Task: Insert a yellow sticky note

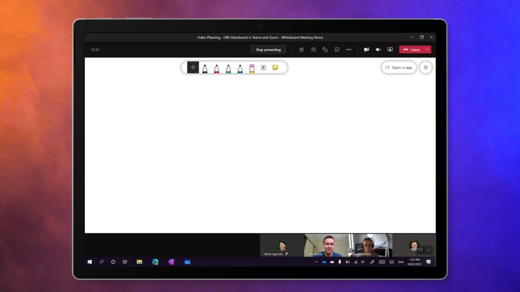Action: point(275,67)
